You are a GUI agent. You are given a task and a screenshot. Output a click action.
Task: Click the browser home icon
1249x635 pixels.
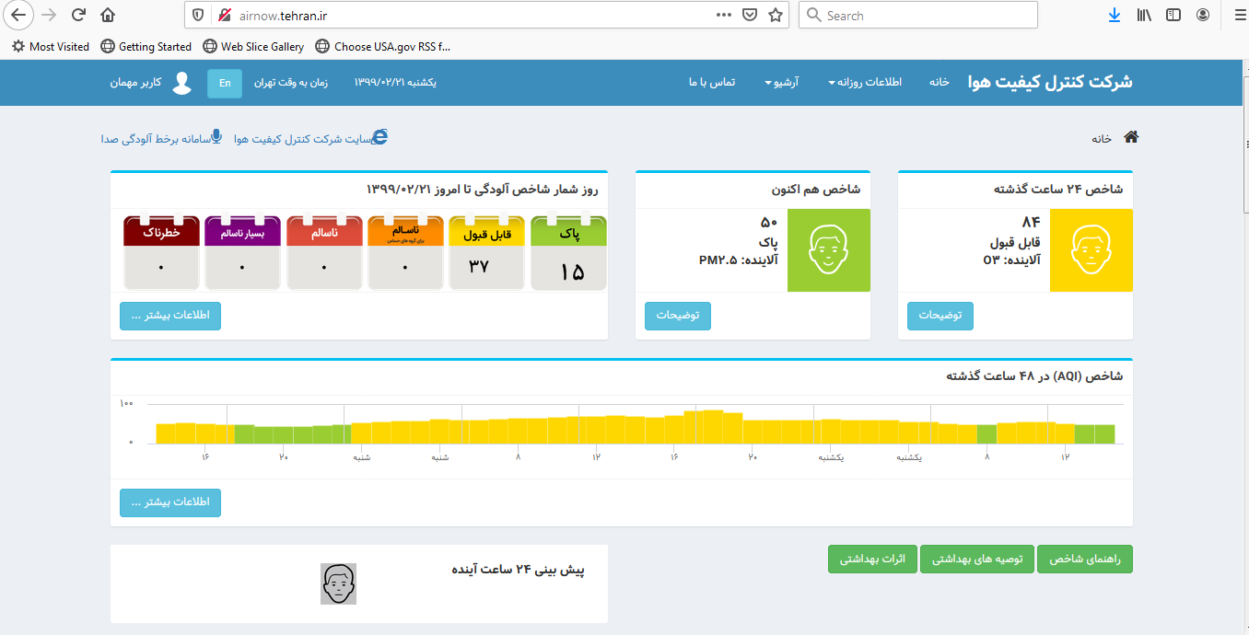click(108, 15)
